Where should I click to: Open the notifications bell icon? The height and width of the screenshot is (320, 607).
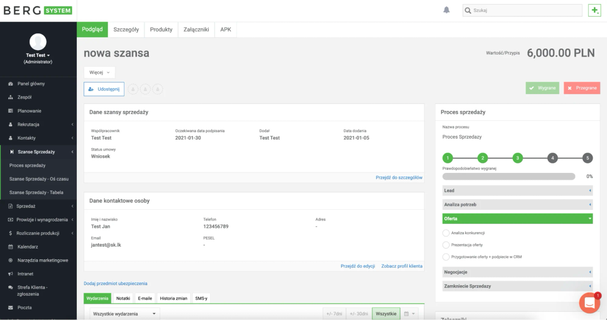click(x=447, y=10)
